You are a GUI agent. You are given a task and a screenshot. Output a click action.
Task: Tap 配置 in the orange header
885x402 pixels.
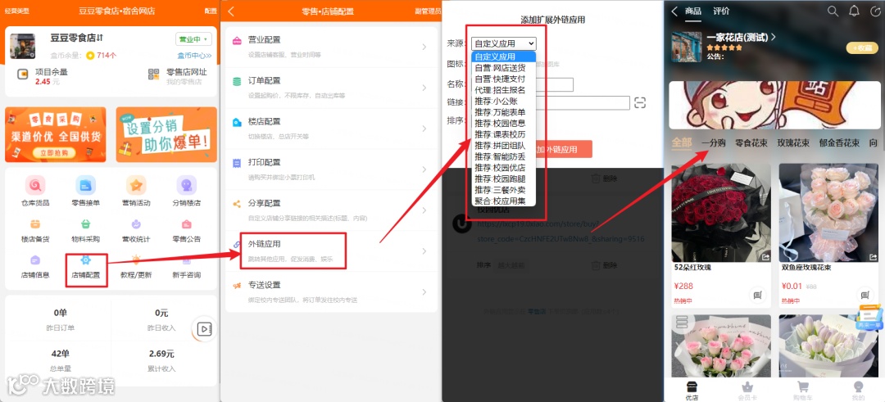210,11
